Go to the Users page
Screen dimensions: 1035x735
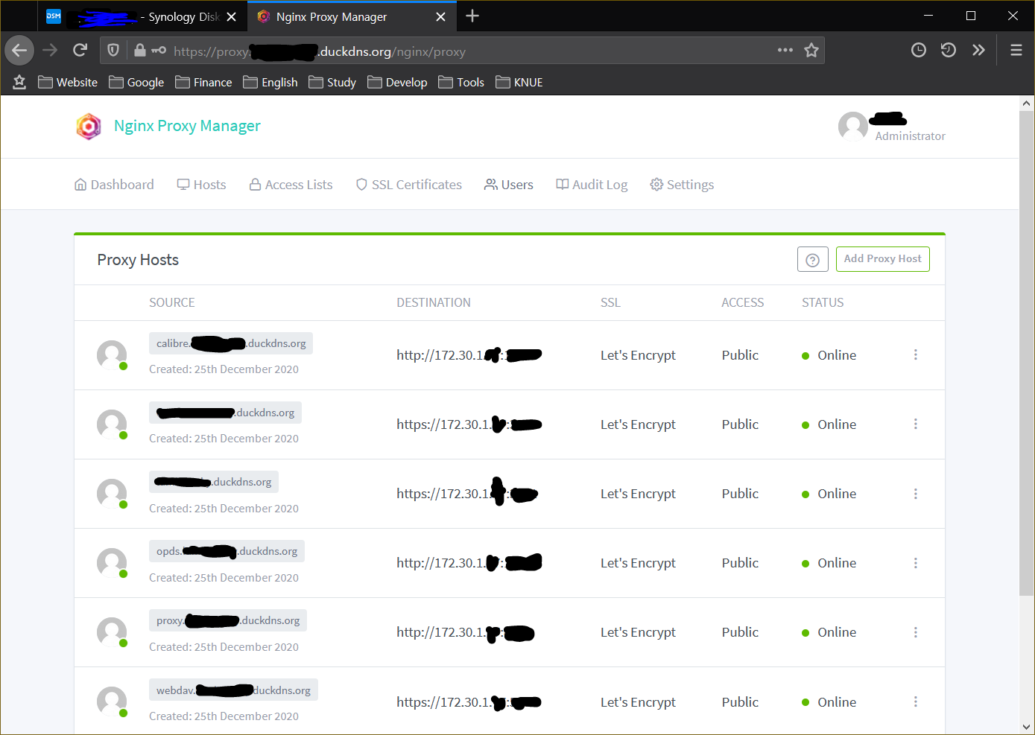coord(509,185)
